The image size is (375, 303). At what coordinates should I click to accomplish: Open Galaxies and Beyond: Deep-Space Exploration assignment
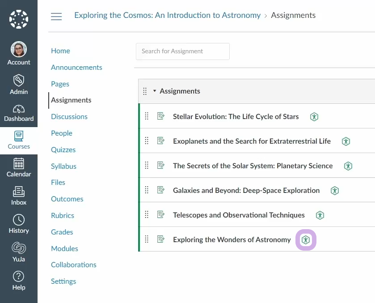tap(246, 190)
